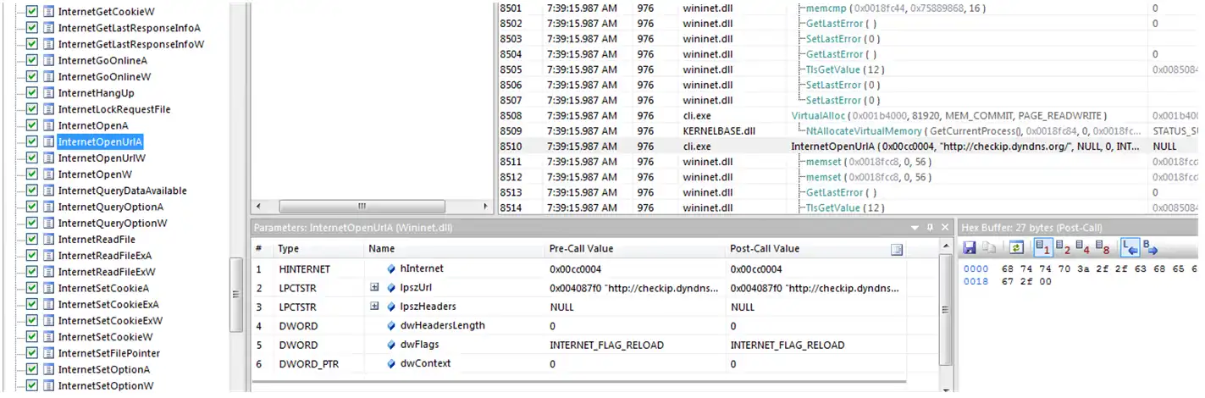Image resolution: width=1205 pixels, height=398 pixels.
Task: Select 1-byte grouping in hex buffer
Action: [x=1043, y=248]
